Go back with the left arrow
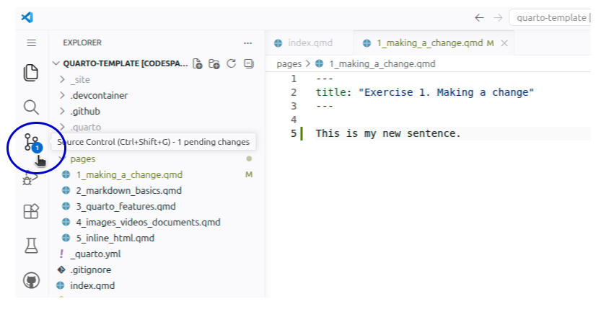Viewport: 606px width, 317px height. click(x=479, y=18)
